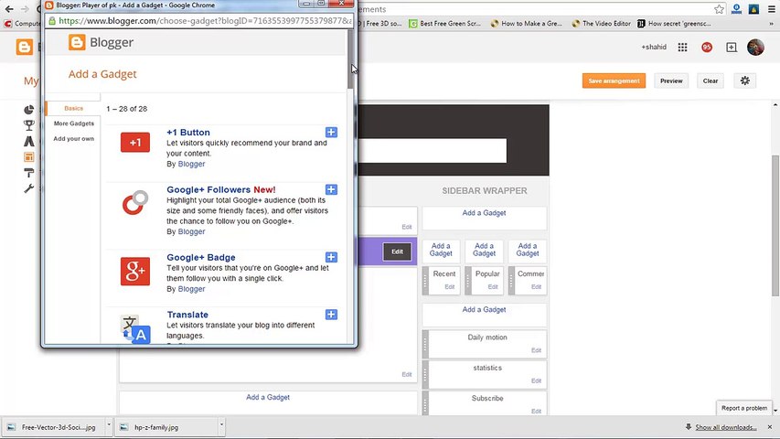Open the How secret 'greensc... bookmark
Viewport: 780px width, 439px height.
pos(674,24)
